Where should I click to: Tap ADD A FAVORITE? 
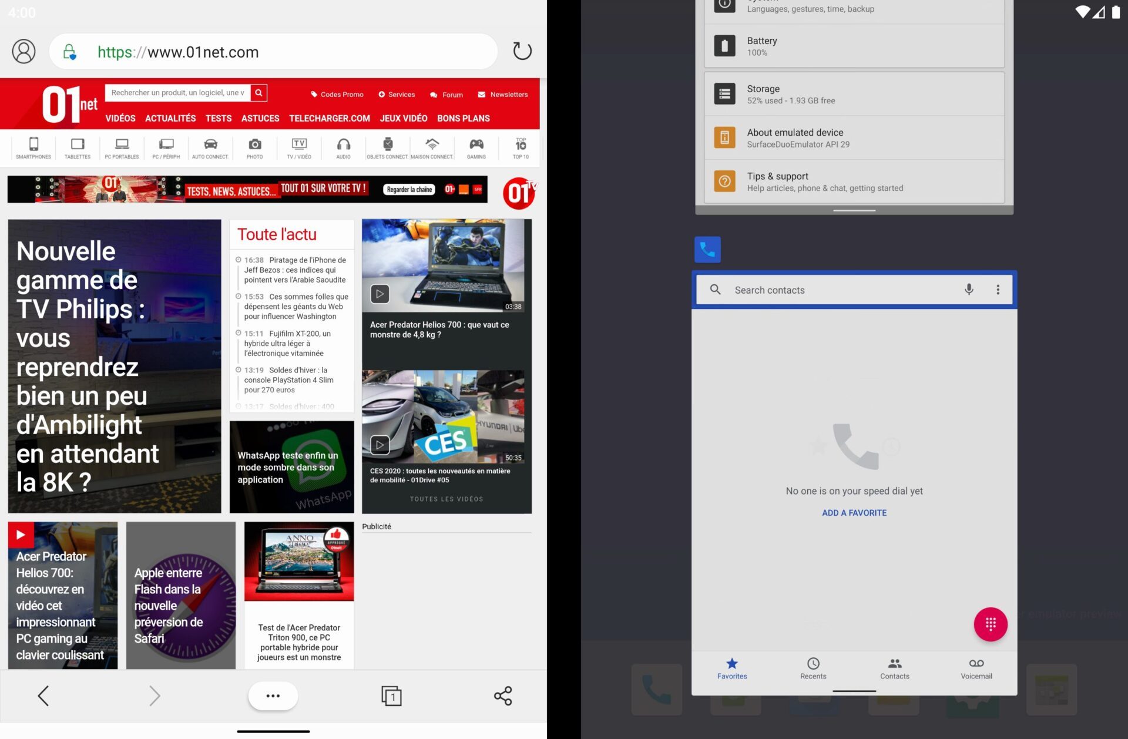pyautogui.click(x=854, y=513)
